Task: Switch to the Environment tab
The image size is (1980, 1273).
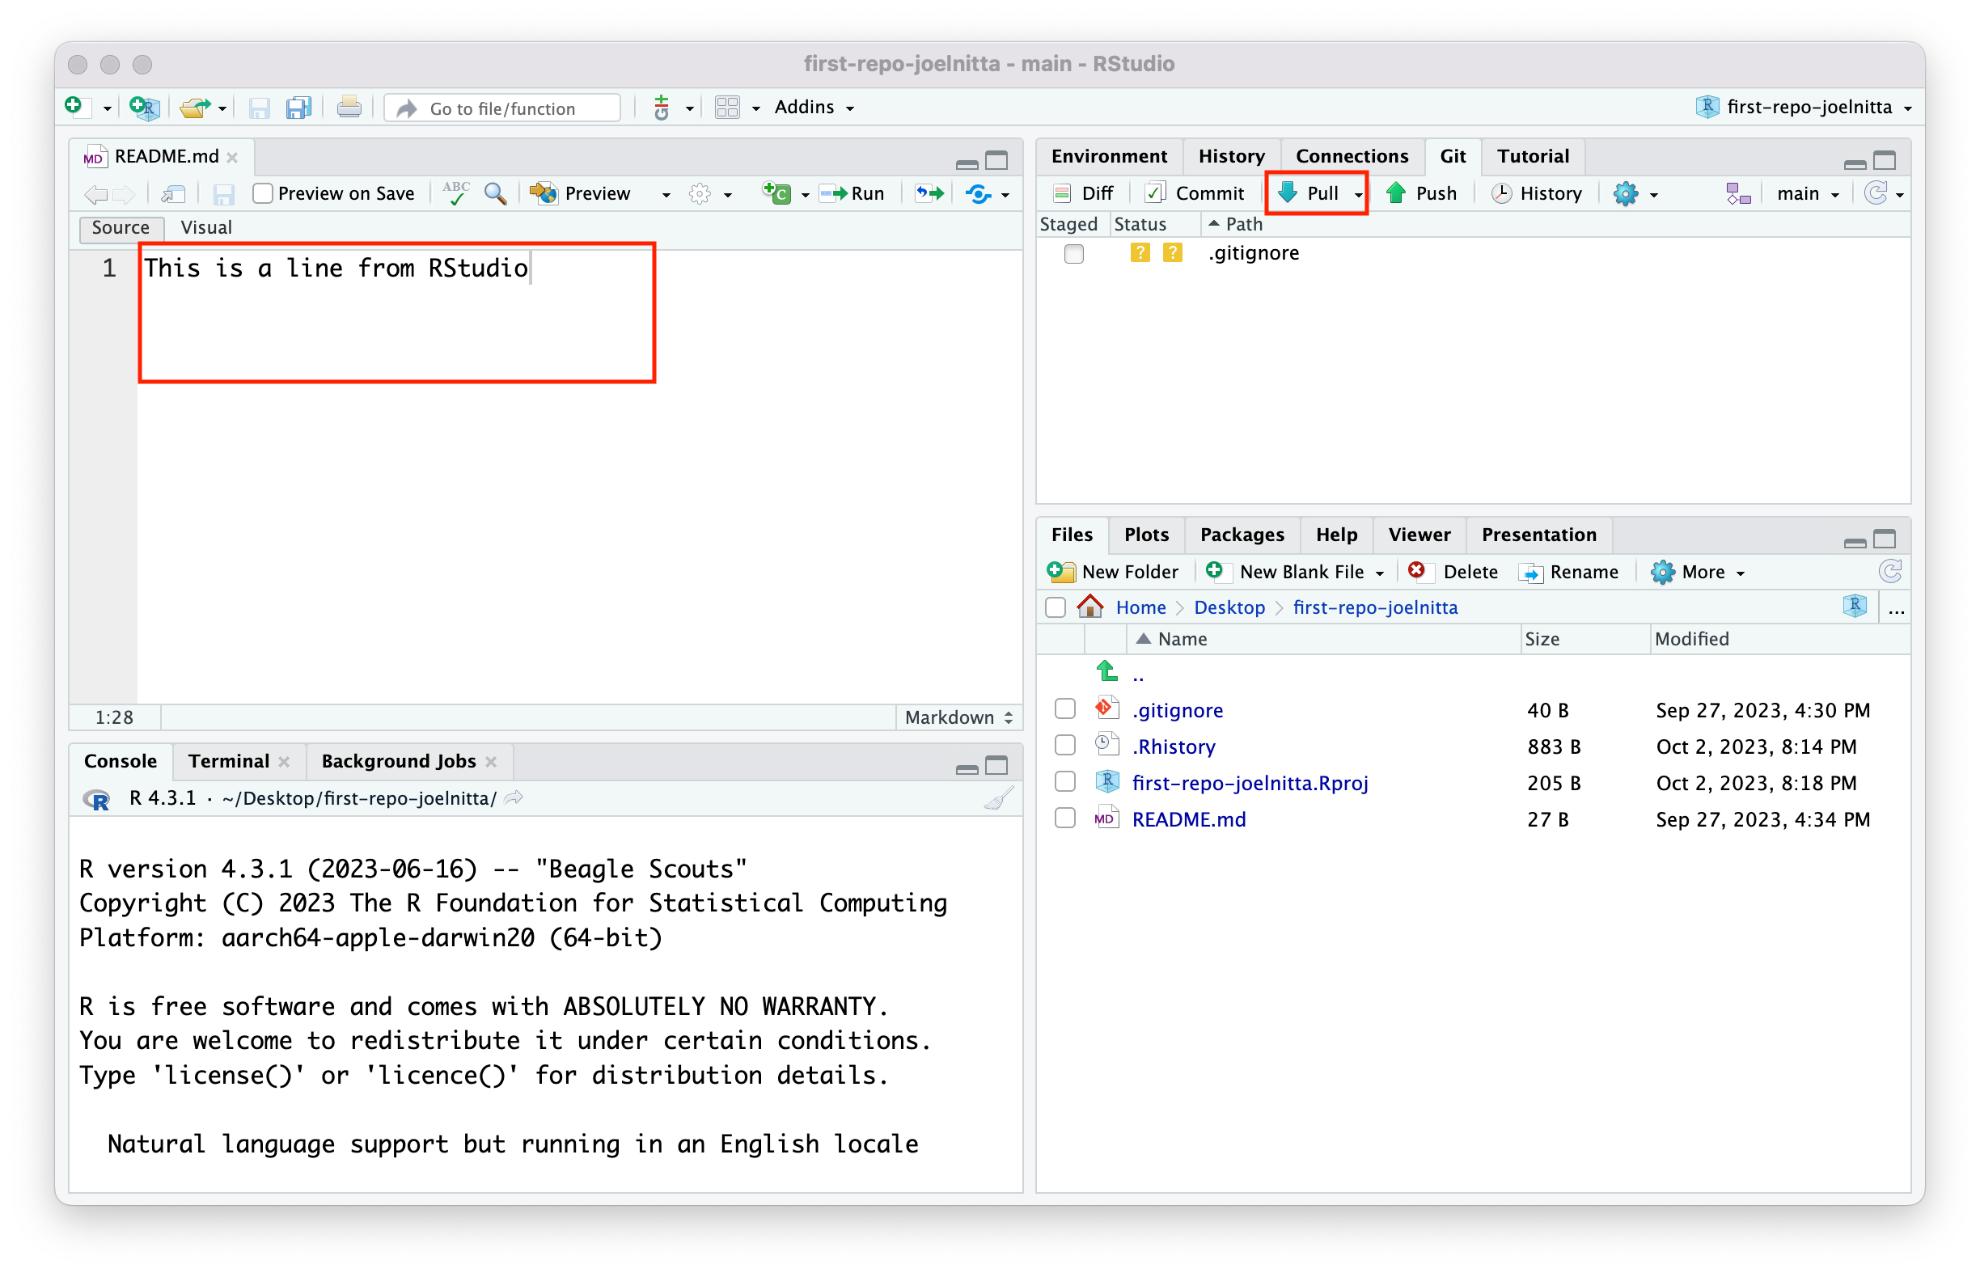Action: click(1108, 156)
